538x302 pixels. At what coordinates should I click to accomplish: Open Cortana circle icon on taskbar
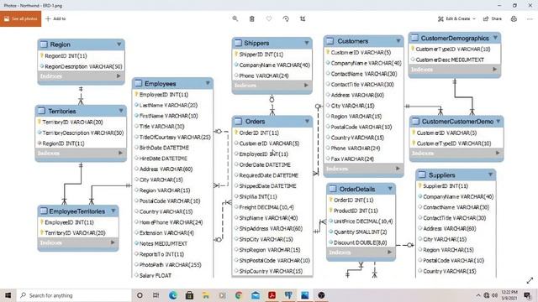click(x=140, y=295)
